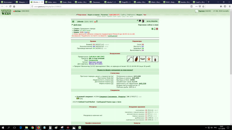Go to Firefox home page button
The height and width of the screenshot is (130, 232).
pyautogui.click(x=14, y=6)
